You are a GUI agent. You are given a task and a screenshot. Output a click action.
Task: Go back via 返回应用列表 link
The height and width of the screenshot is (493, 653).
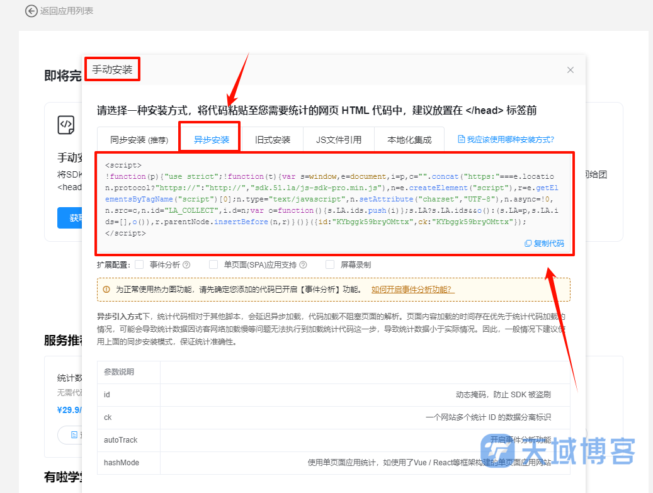point(66,11)
